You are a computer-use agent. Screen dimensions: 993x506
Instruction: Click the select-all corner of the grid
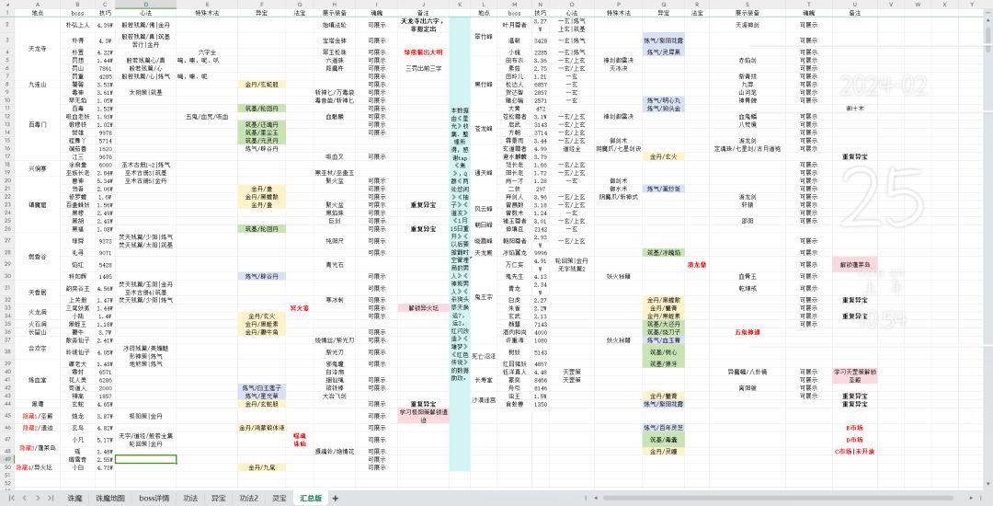[x=7, y=5]
